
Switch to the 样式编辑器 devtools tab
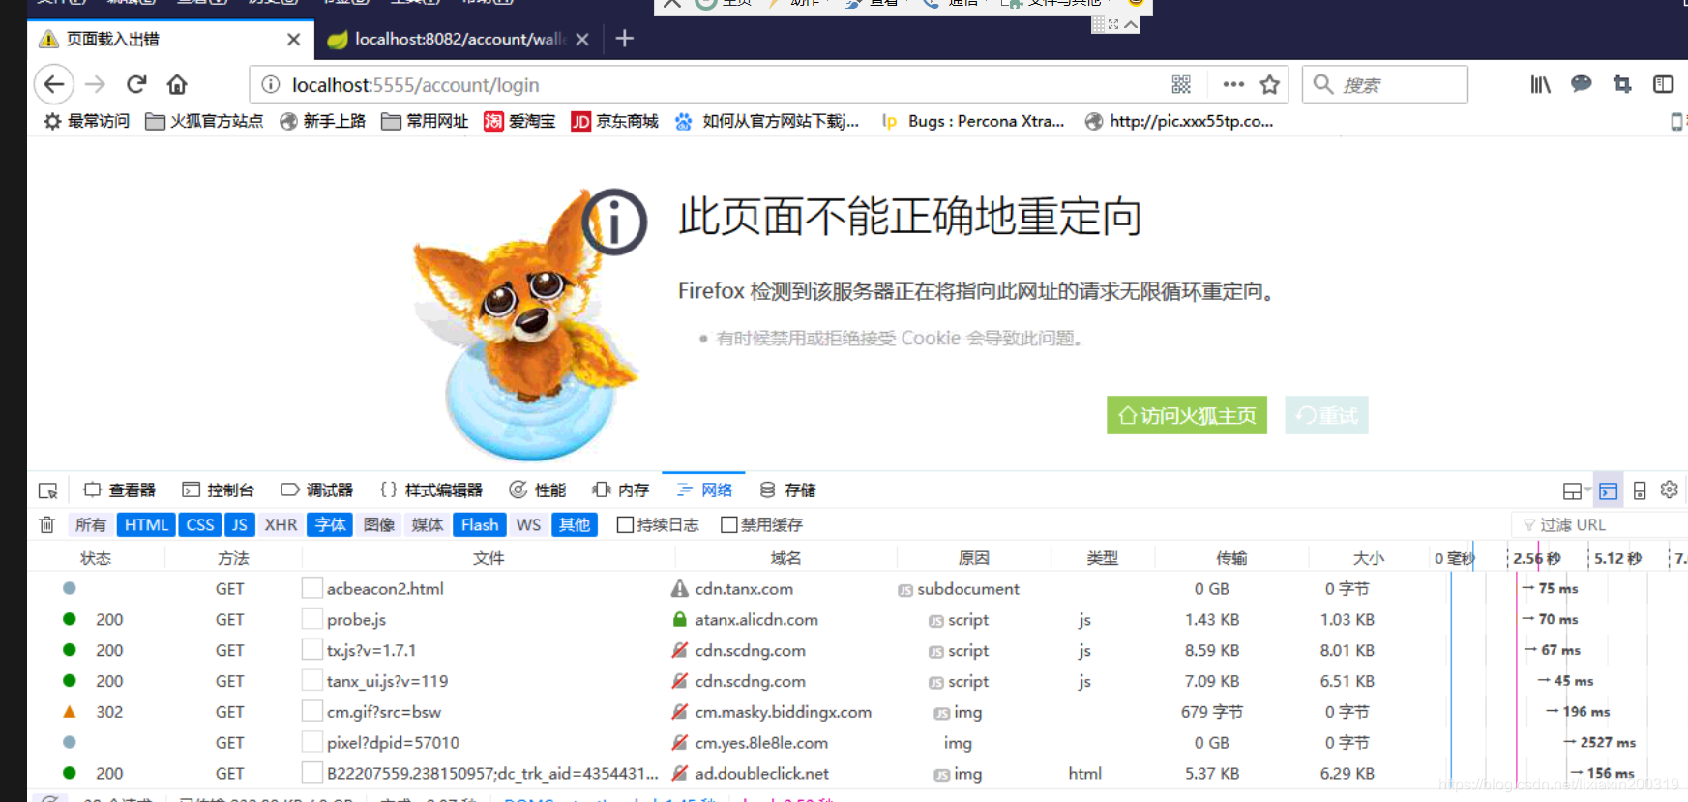[431, 490]
